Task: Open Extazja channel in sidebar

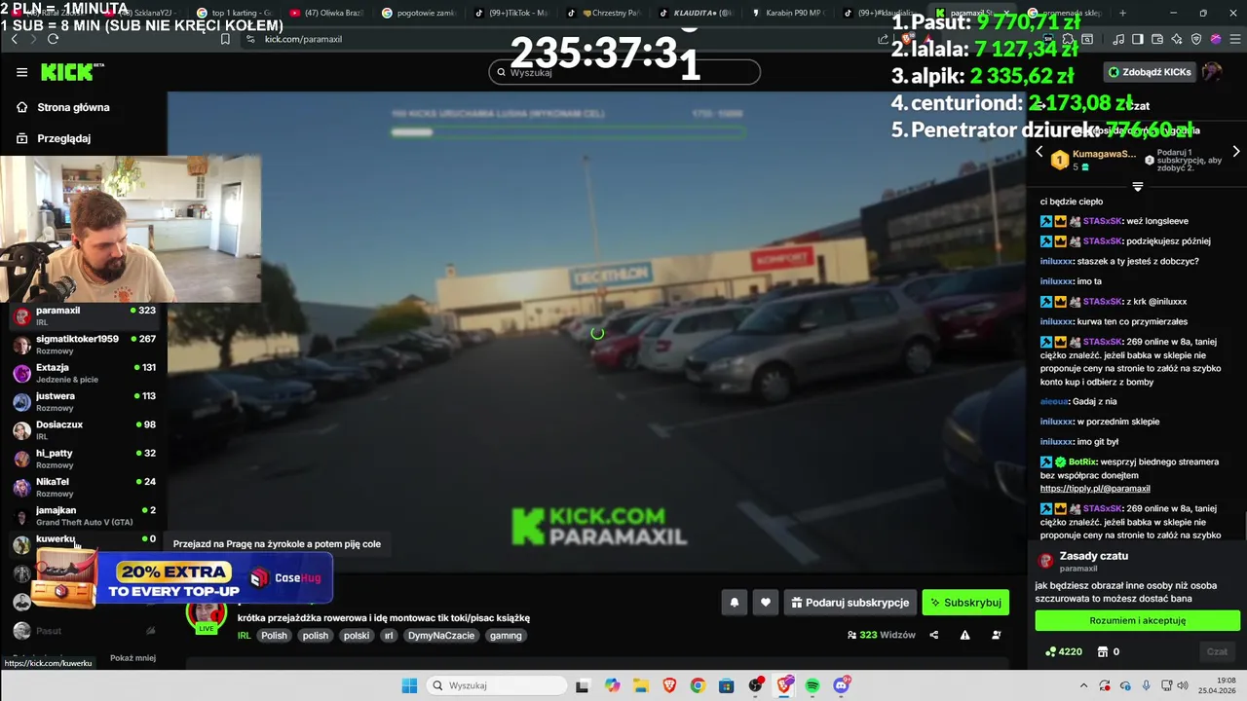Action: [x=84, y=373]
